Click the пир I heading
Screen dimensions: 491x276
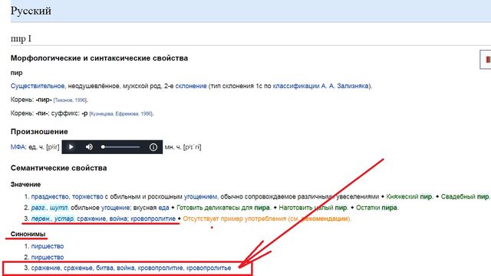point(21,39)
